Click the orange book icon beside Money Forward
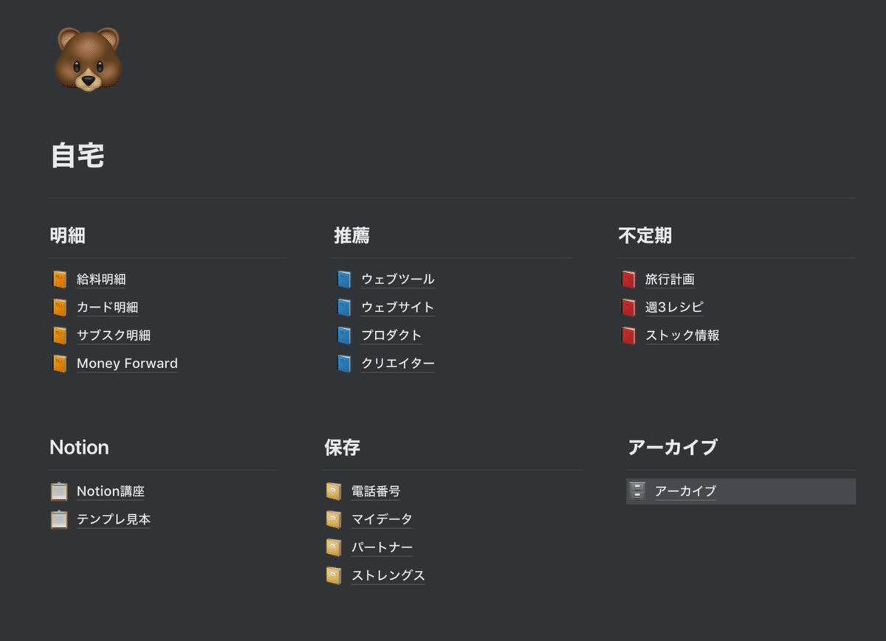The image size is (886, 641). click(60, 364)
